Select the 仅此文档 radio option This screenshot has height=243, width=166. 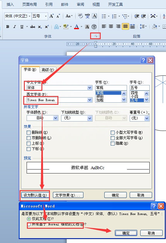pyautogui.click(x=29, y=219)
